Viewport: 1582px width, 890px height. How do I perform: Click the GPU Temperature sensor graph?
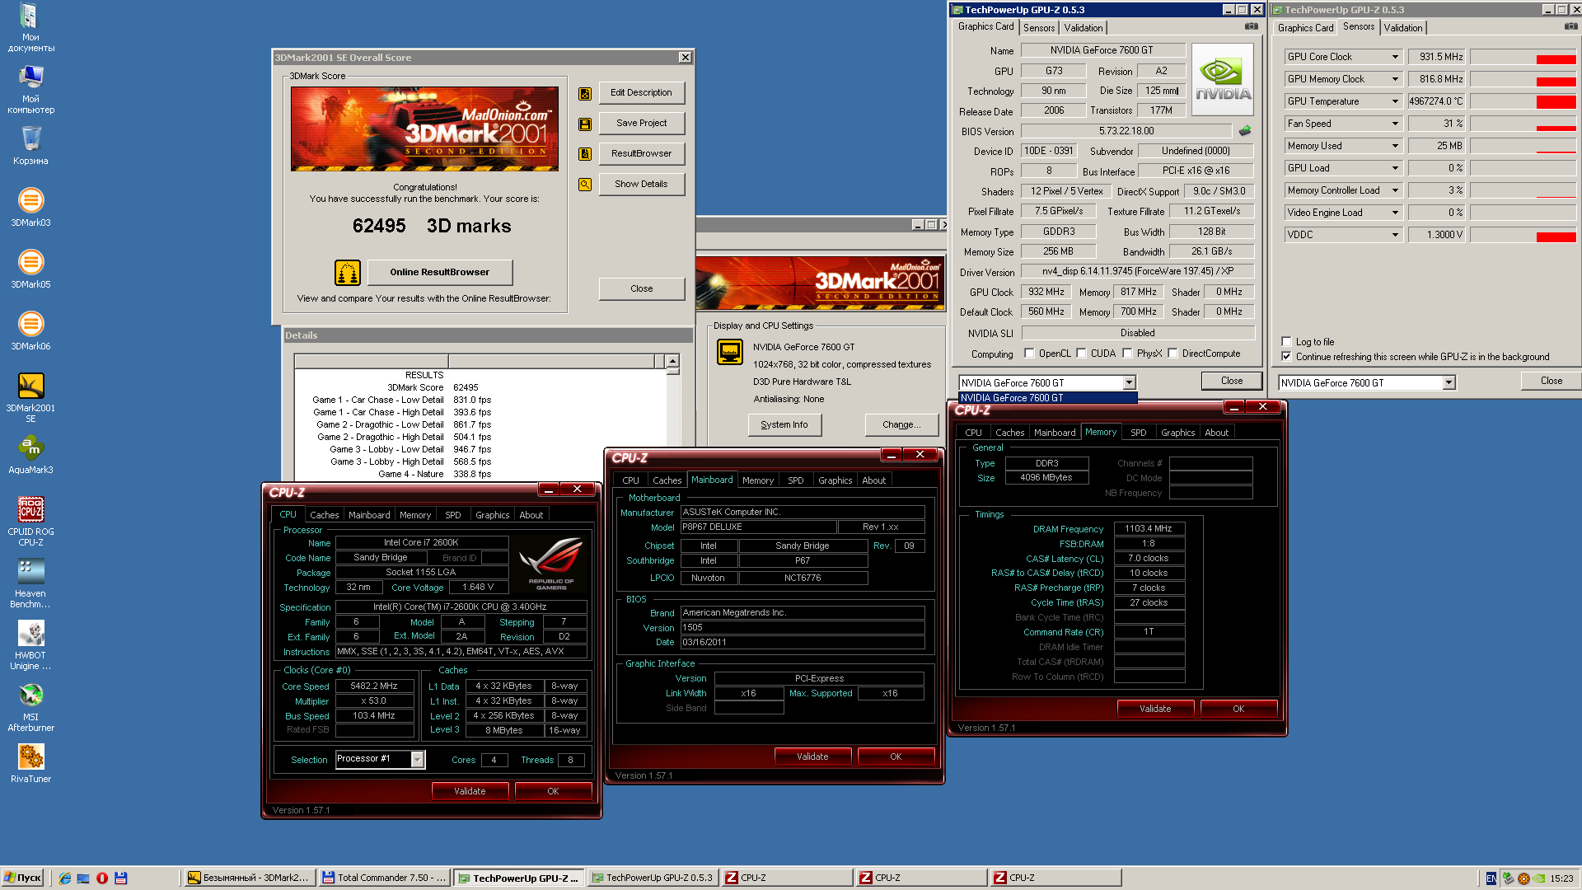coord(1523,101)
